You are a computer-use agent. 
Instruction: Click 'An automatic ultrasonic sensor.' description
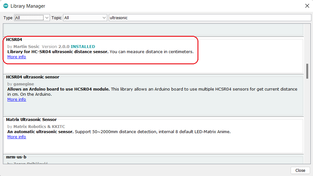click(41, 132)
